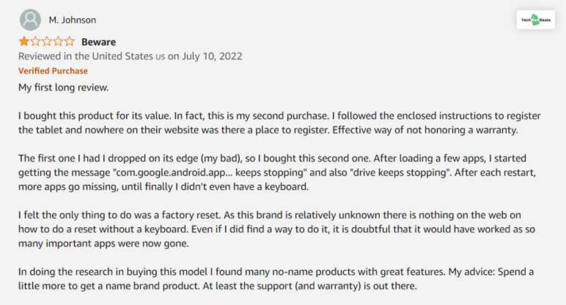
Task: Click M. Johnson's profile avatar icon
Action: point(30,19)
